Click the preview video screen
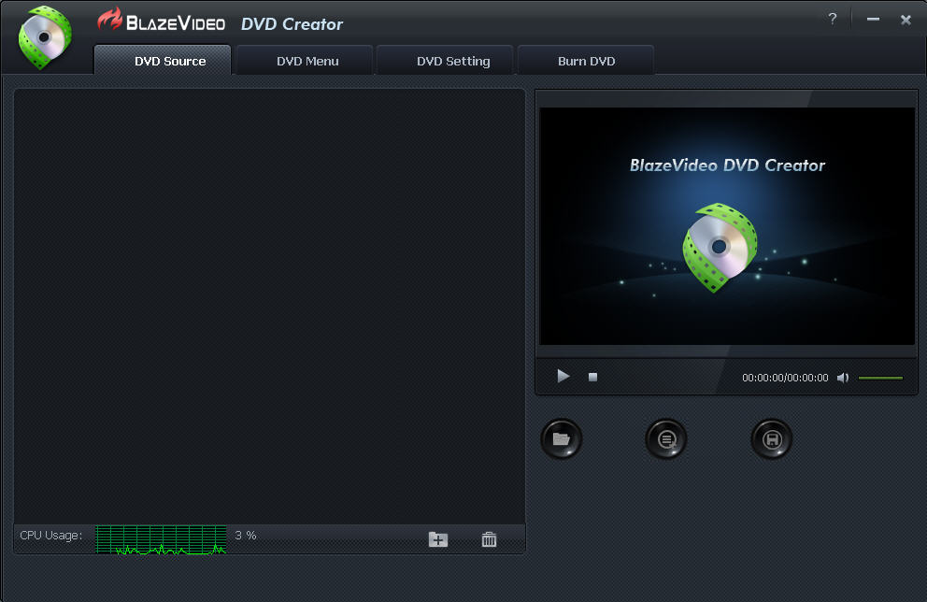 [727, 226]
